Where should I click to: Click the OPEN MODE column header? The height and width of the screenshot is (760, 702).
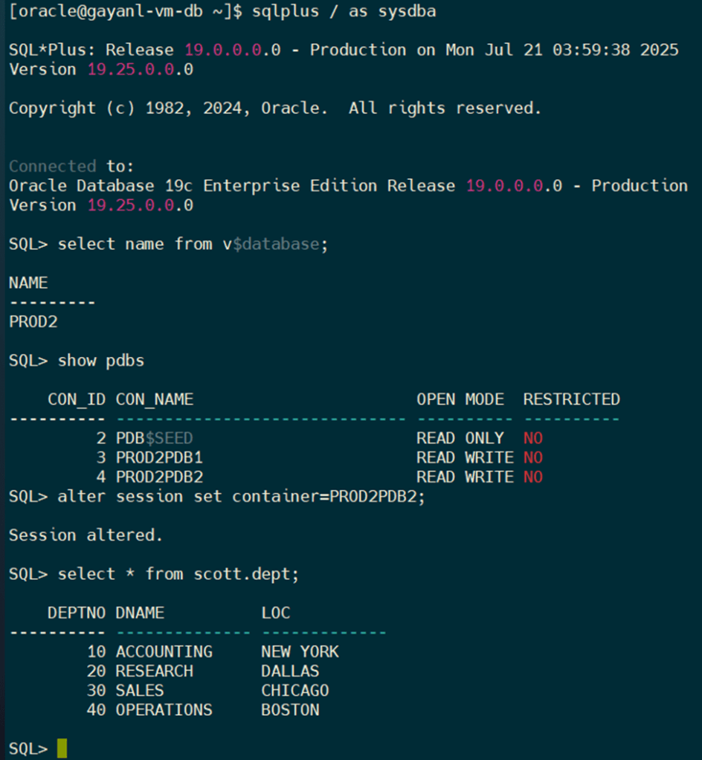click(460, 399)
